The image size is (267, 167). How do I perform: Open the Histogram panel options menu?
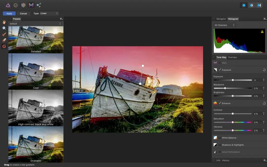point(265,19)
